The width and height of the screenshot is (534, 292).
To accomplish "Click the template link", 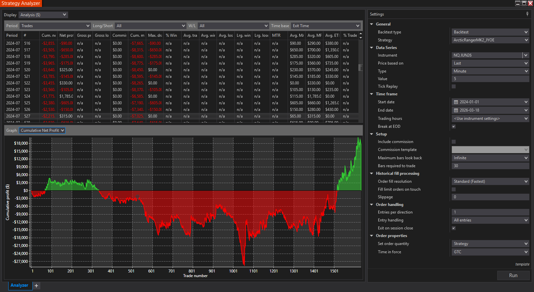I will tap(522, 264).
